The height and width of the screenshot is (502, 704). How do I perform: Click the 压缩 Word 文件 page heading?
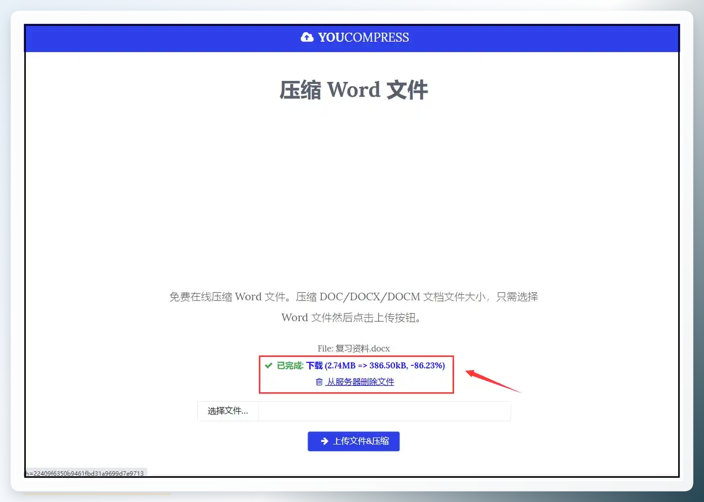[354, 90]
